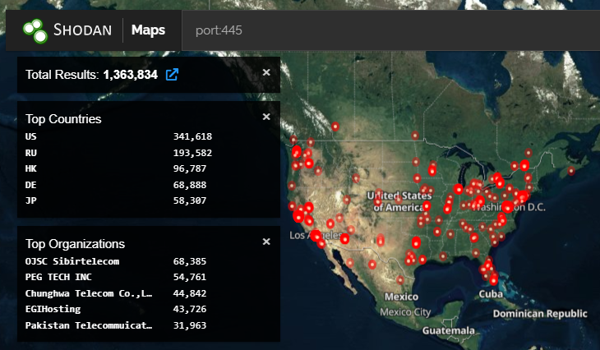Click the Cuba map label
Image resolution: width=600 pixels, height=350 pixels.
491,294
